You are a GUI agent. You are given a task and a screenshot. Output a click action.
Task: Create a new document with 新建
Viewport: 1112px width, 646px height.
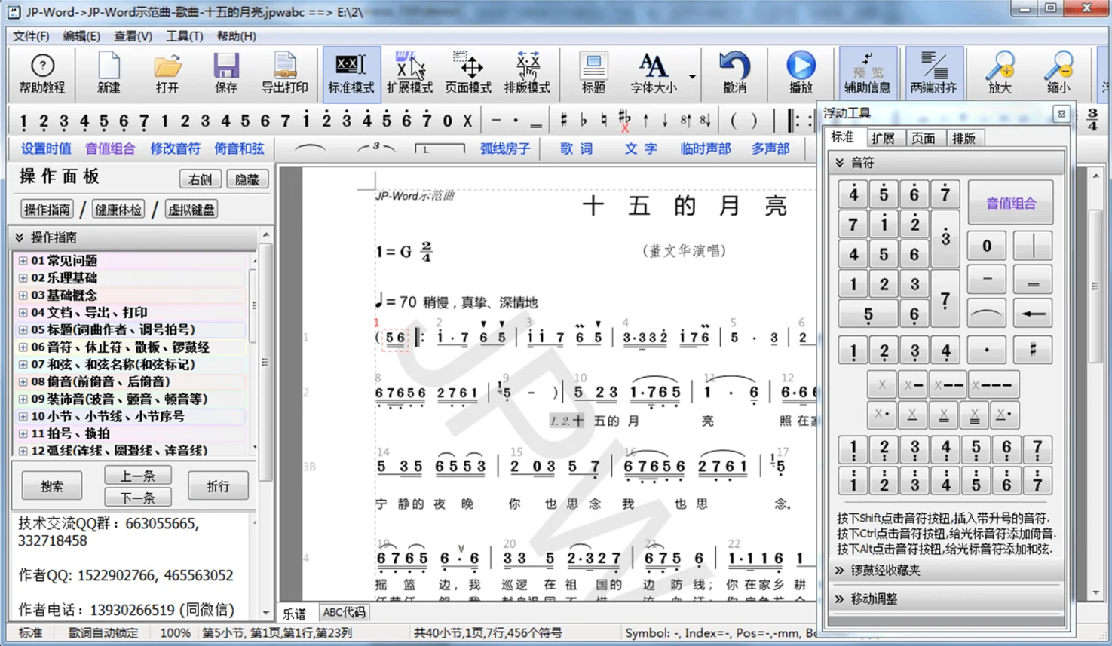(x=109, y=73)
